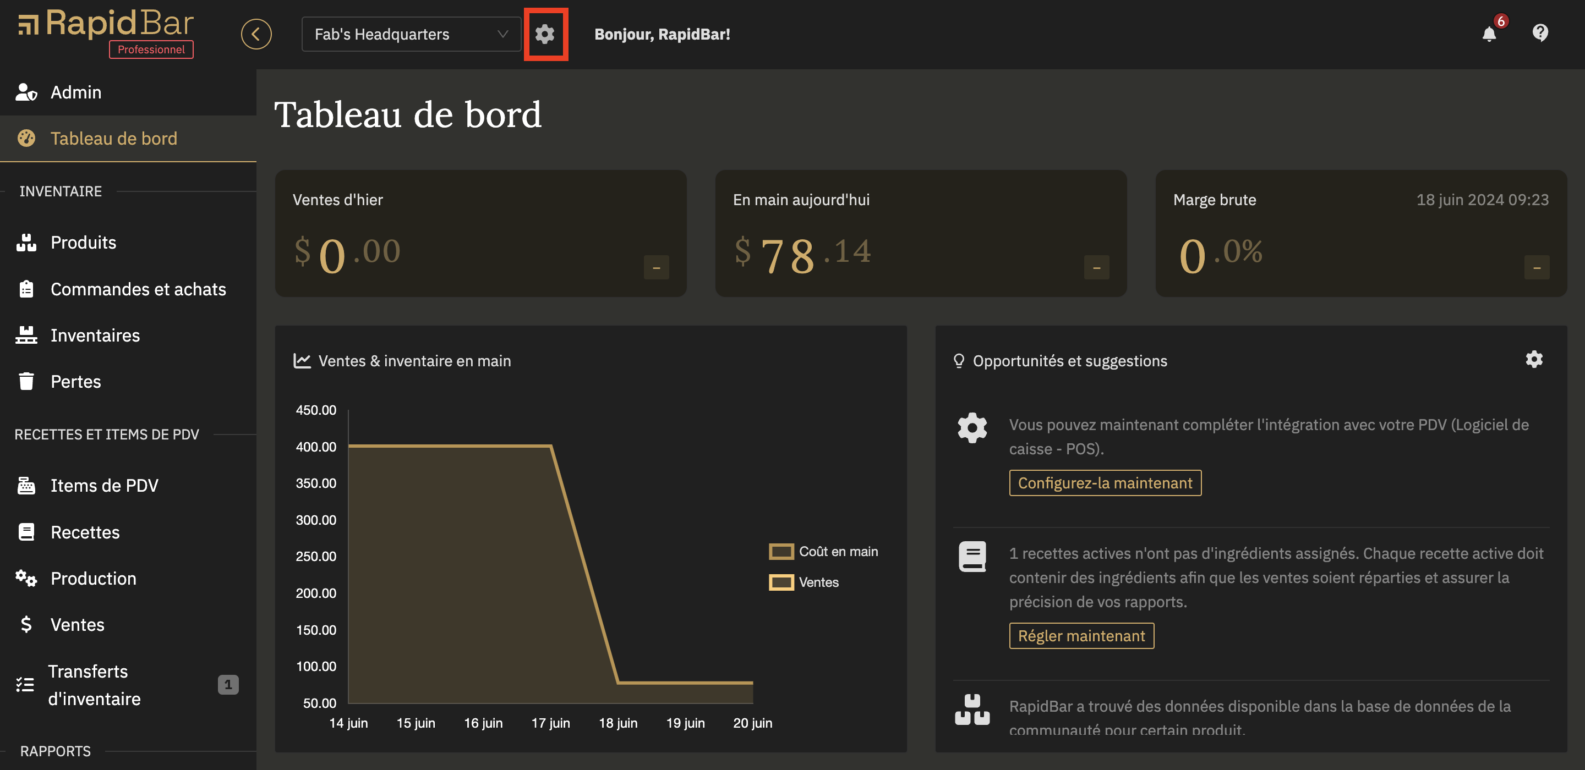Collapse the Marge brute card with minus
Viewport: 1585px width, 770px height.
(1537, 267)
